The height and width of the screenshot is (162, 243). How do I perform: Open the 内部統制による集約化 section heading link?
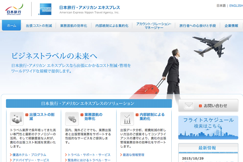[152, 117]
